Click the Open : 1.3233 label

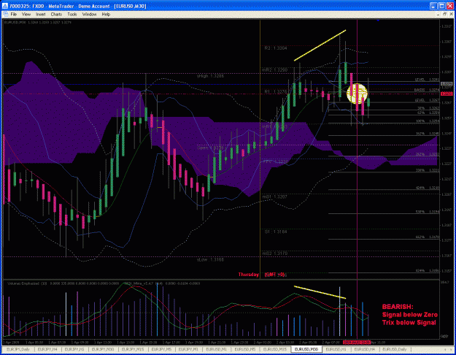[210, 148]
